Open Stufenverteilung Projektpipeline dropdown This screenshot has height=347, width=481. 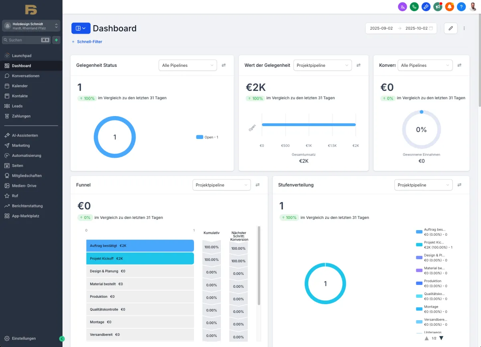coord(423,185)
